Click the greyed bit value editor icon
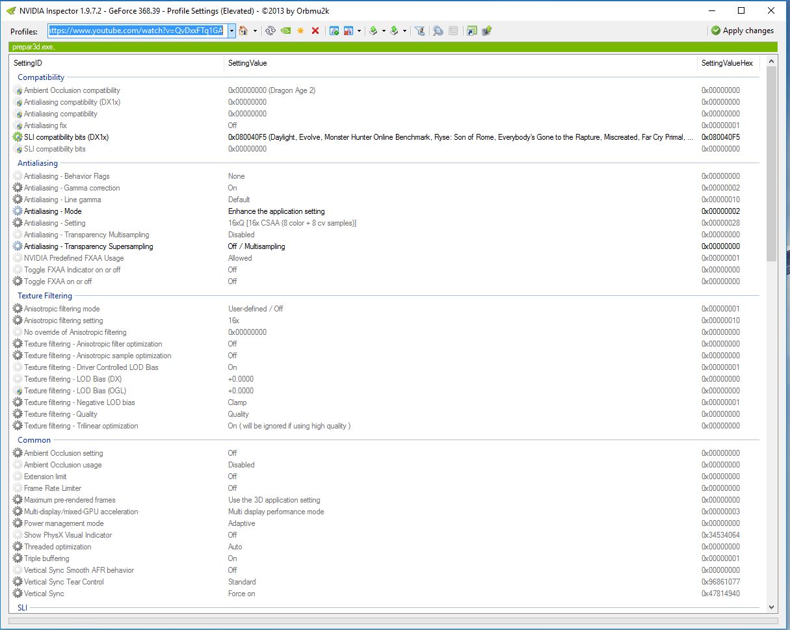Viewport: 790px width, 630px height. click(x=453, y=31)
